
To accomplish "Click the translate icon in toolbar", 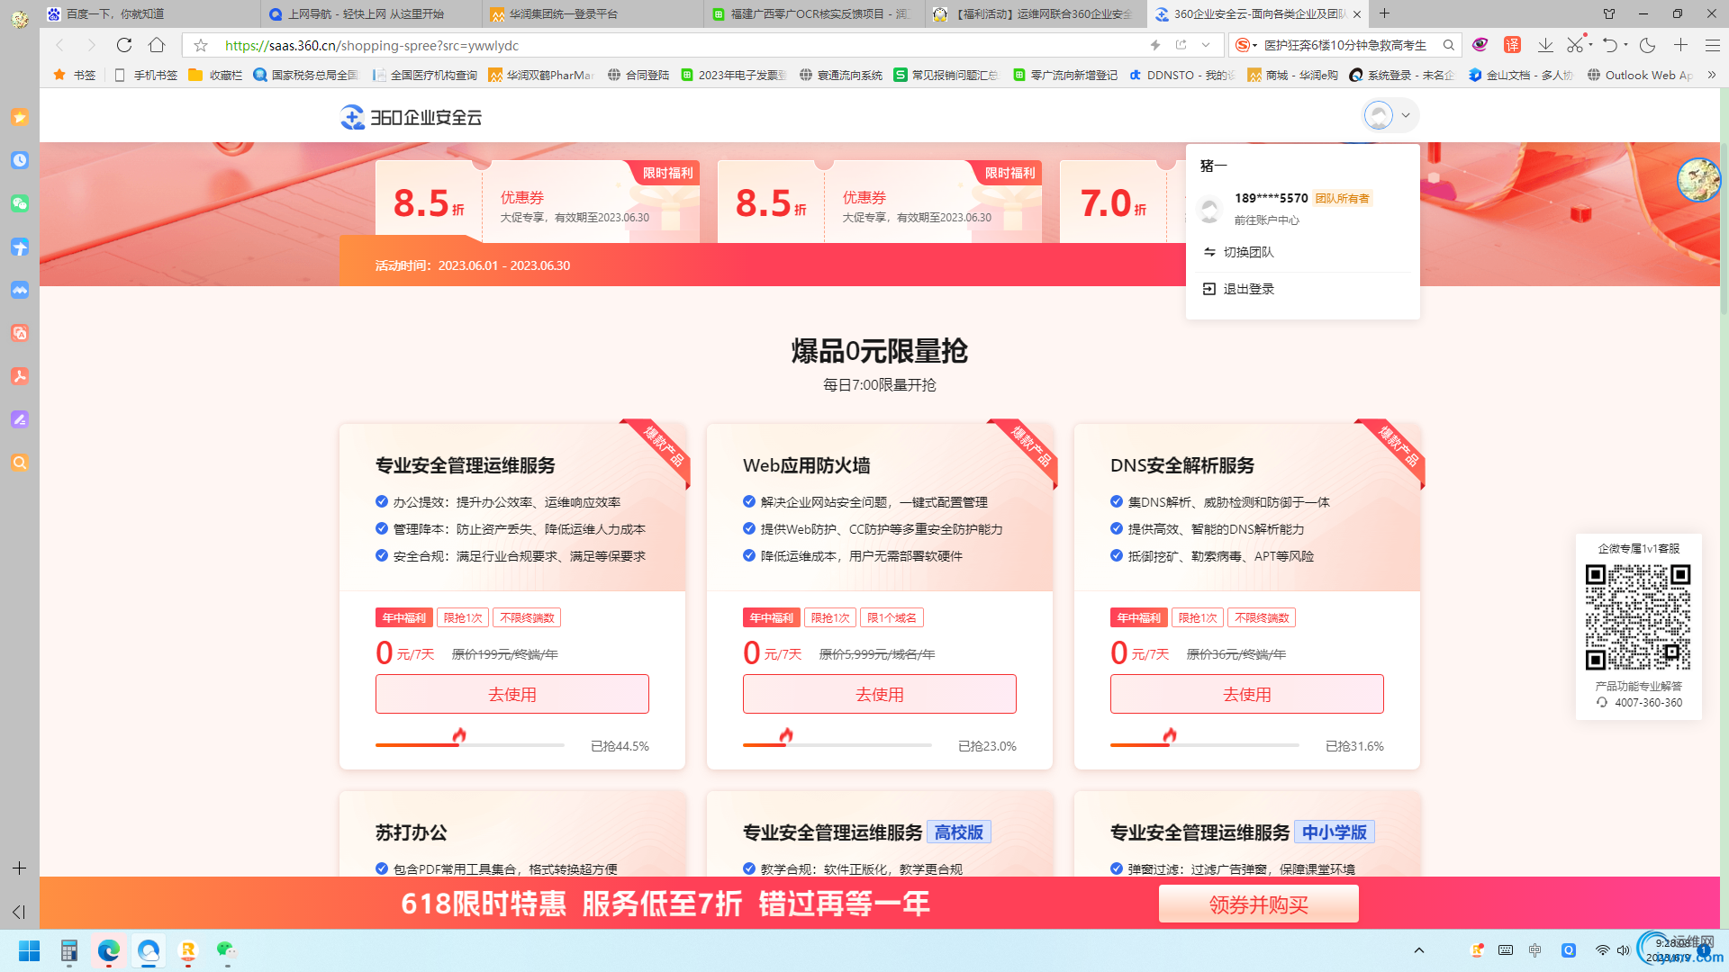I will (x=1512, y=45).
